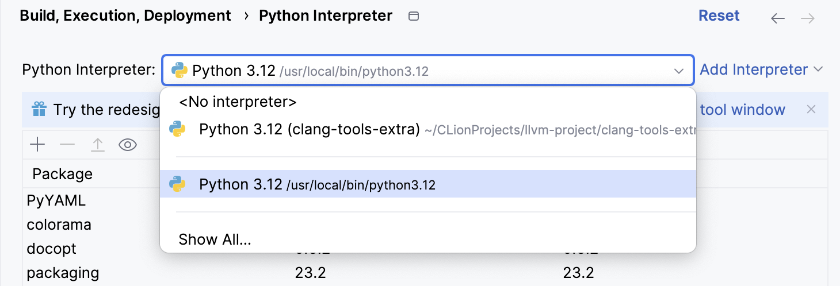Click the remove package minus icon

coord(67,145)
